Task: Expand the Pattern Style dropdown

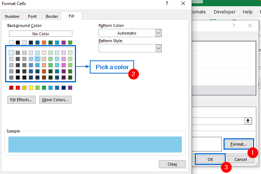Action: (x=158, y=48)
